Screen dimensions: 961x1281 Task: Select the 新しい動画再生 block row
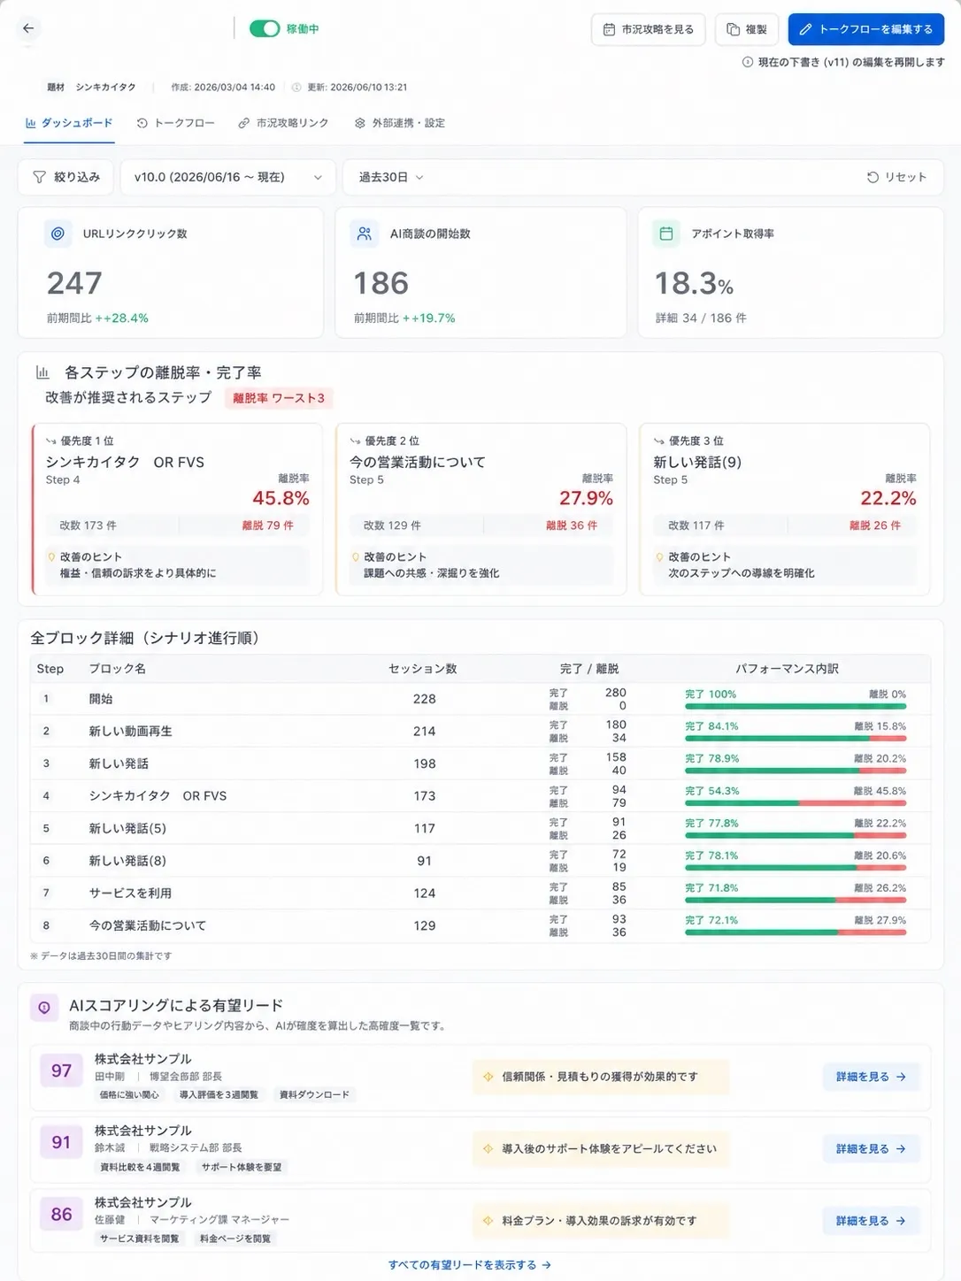coord(480,732)
